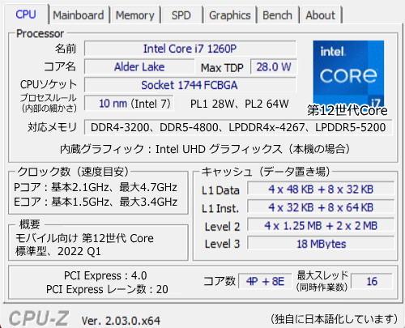Screen dimensions: 405x328
Task: Click the CPUソケット label
Action: coord(49,84)
